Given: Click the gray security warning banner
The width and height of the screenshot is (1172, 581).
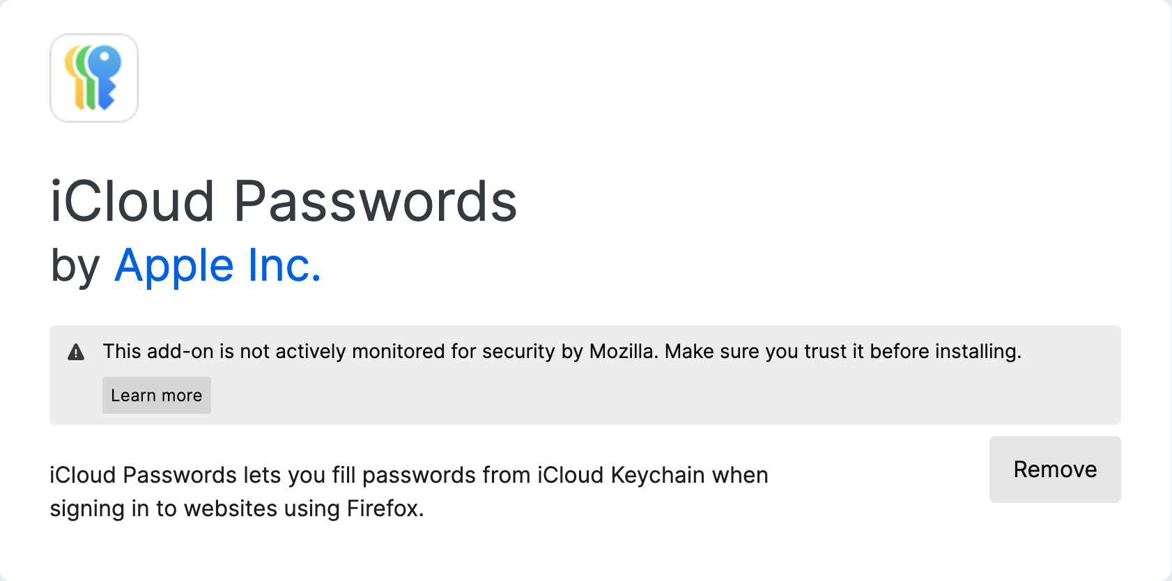Looking at the screenshot, I should 584,374.
